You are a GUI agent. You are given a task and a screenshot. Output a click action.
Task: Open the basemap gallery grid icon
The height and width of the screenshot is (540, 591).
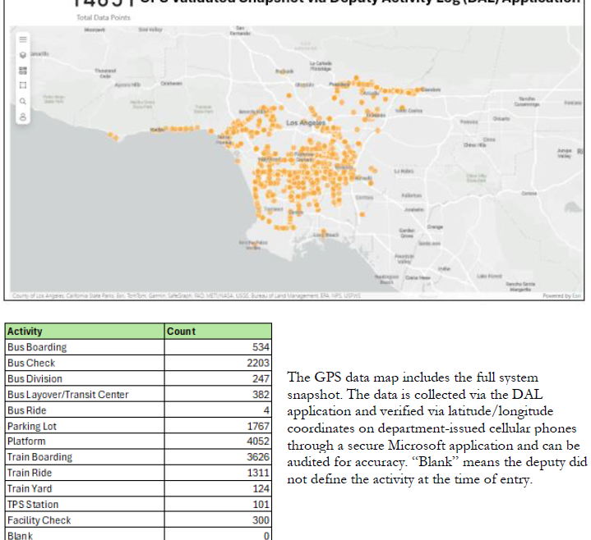[23, 70]
